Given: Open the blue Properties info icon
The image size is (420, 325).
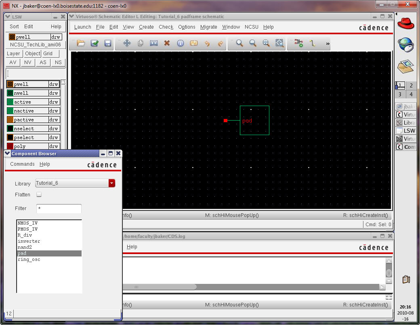Looking at the screenshot, I should 181,43.
